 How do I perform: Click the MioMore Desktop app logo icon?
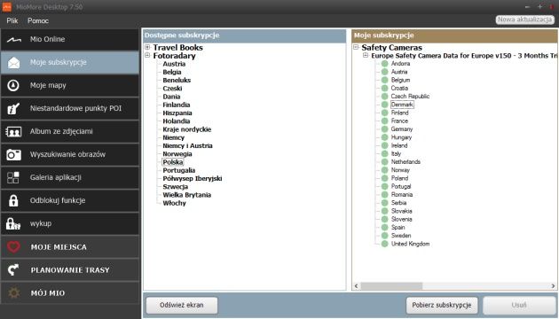(x=7, y=7)
